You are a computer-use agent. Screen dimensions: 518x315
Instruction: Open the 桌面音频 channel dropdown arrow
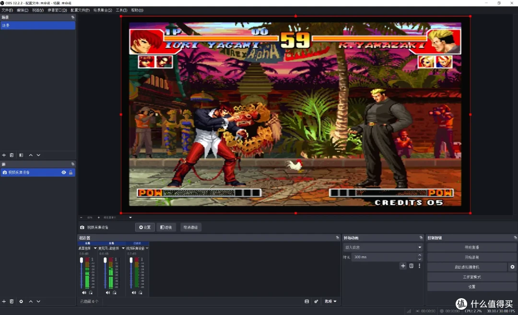click(x=95, y=248)
